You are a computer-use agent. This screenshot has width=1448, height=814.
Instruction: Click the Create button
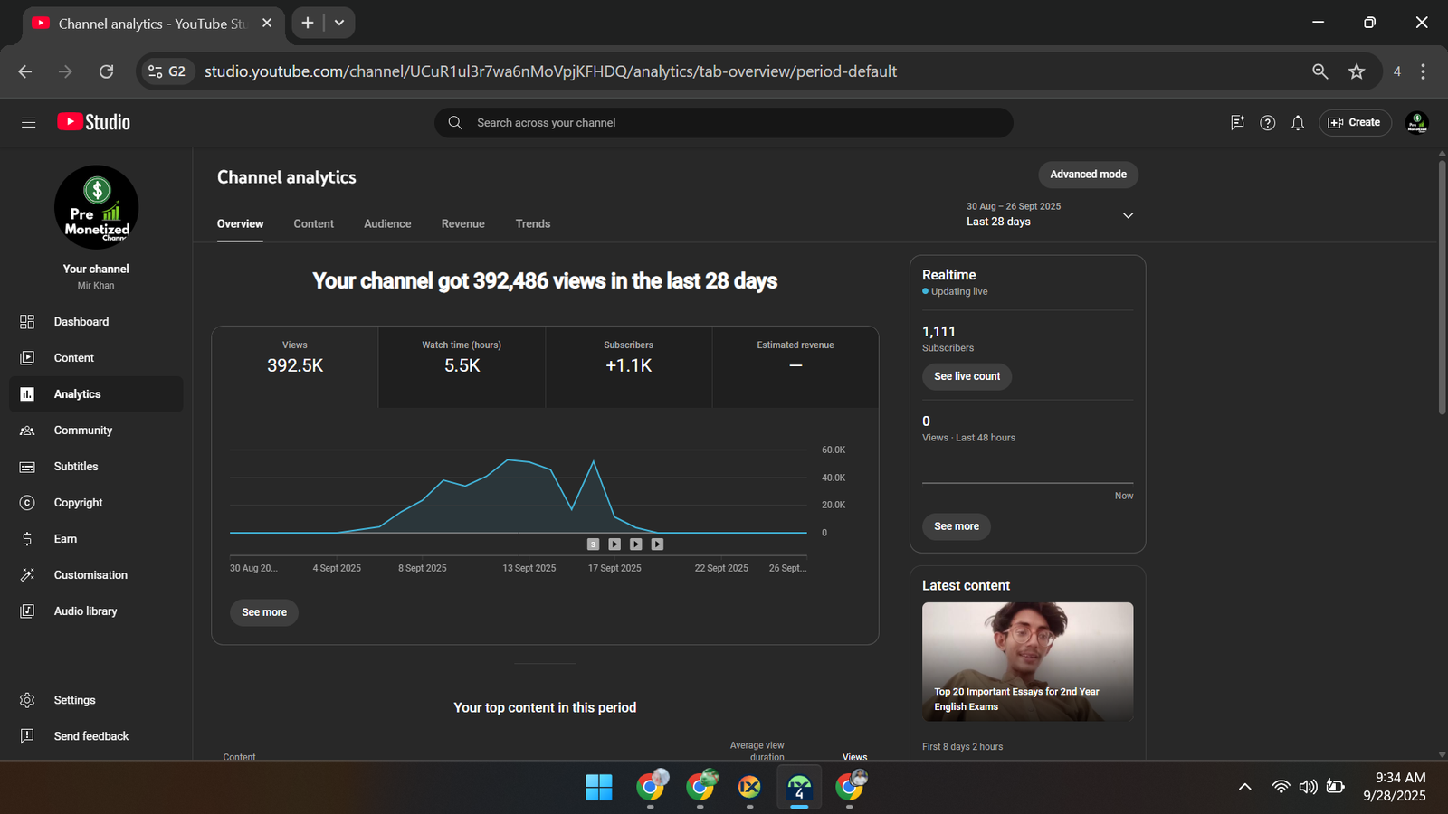click(x=1354, y=123)
